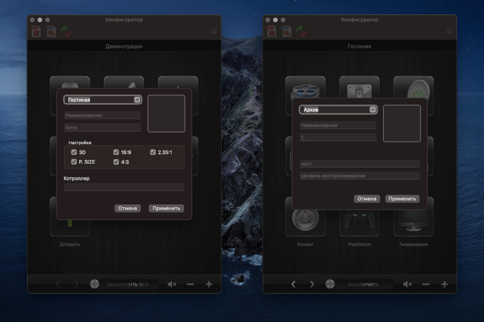The width and height of the screenshot is (484, 322).
Task: Enable the 3D checkbox
Action: coord(74,152)
